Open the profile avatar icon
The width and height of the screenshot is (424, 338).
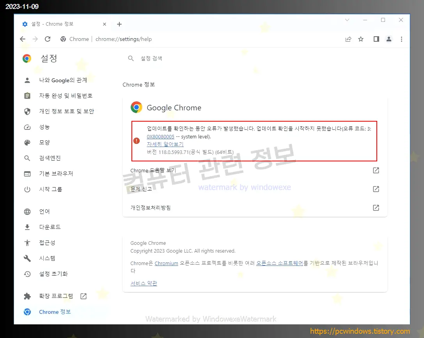389,39
